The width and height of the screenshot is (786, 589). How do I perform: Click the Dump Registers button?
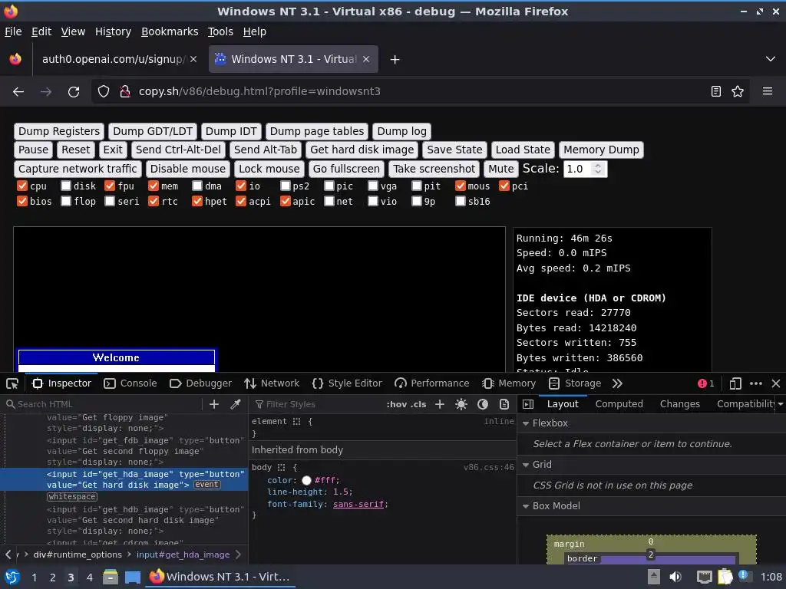point(59,132)
